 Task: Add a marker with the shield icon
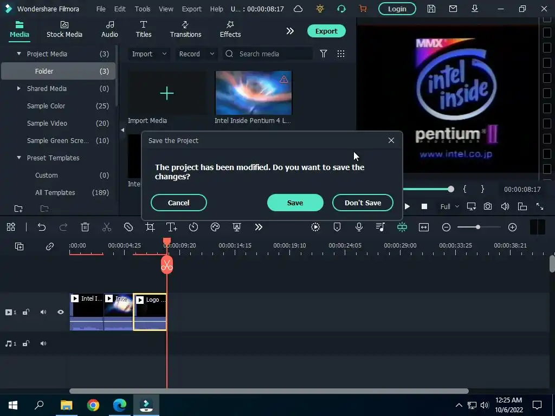coord(337,227)
